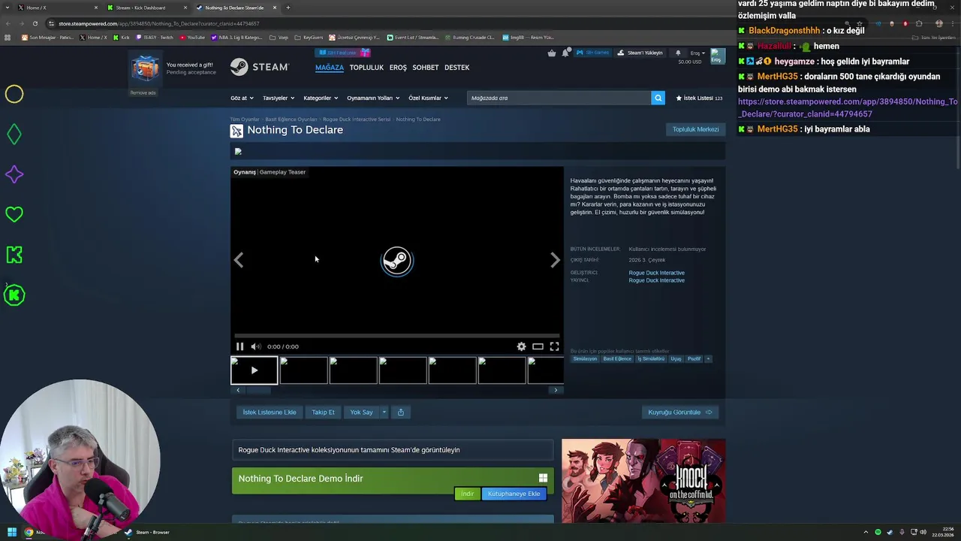Go to previous media with left arrow
961x541 pixels.
[x=239, y=260]
